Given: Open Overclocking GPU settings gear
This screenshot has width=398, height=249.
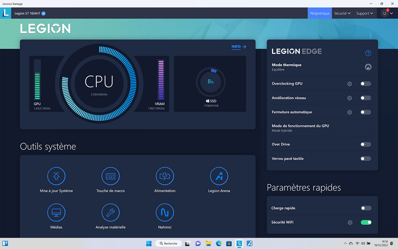Looking at the screenshot, I should pos(349,84).
